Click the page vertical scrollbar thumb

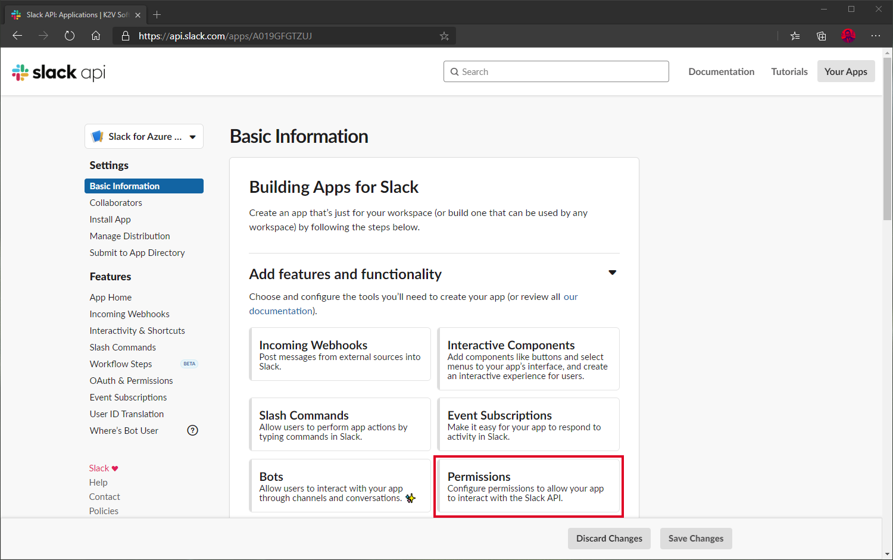tap(888, 138)
